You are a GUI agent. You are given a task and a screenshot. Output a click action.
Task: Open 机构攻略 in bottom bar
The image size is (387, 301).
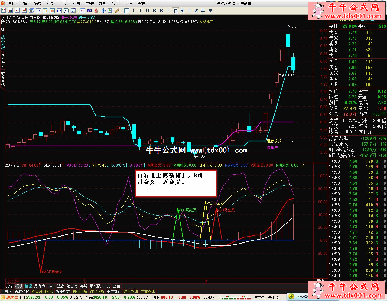[80, 291]
